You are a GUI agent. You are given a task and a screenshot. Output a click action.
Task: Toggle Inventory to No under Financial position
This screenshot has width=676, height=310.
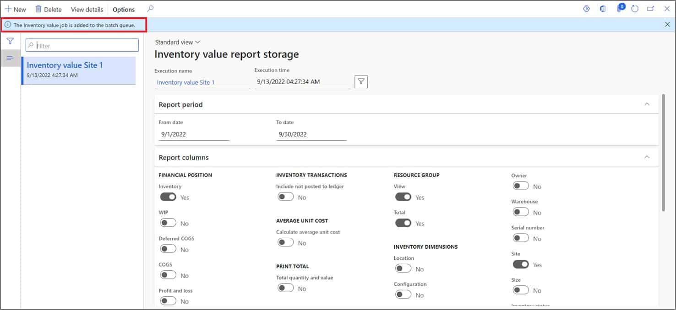point(168,197)
